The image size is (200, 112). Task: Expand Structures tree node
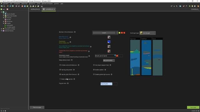3,21
